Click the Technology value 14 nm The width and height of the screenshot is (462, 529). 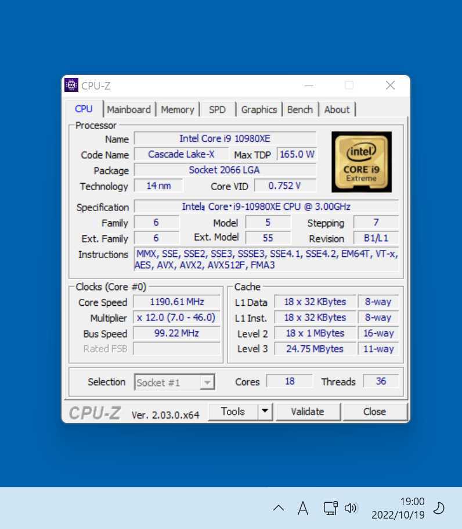[x=158, y=185]
